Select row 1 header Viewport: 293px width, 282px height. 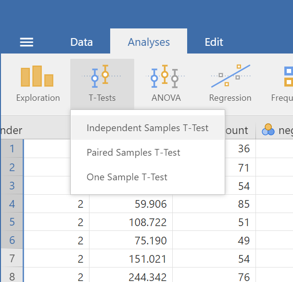click(12, 149)
